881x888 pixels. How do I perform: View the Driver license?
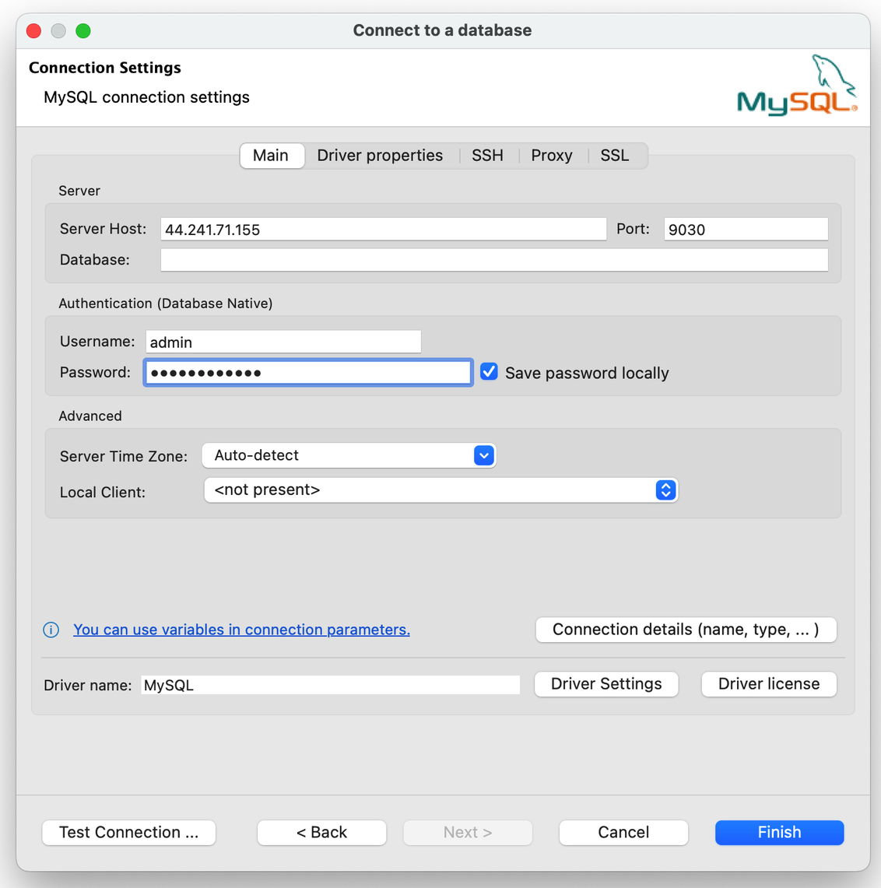768,684
